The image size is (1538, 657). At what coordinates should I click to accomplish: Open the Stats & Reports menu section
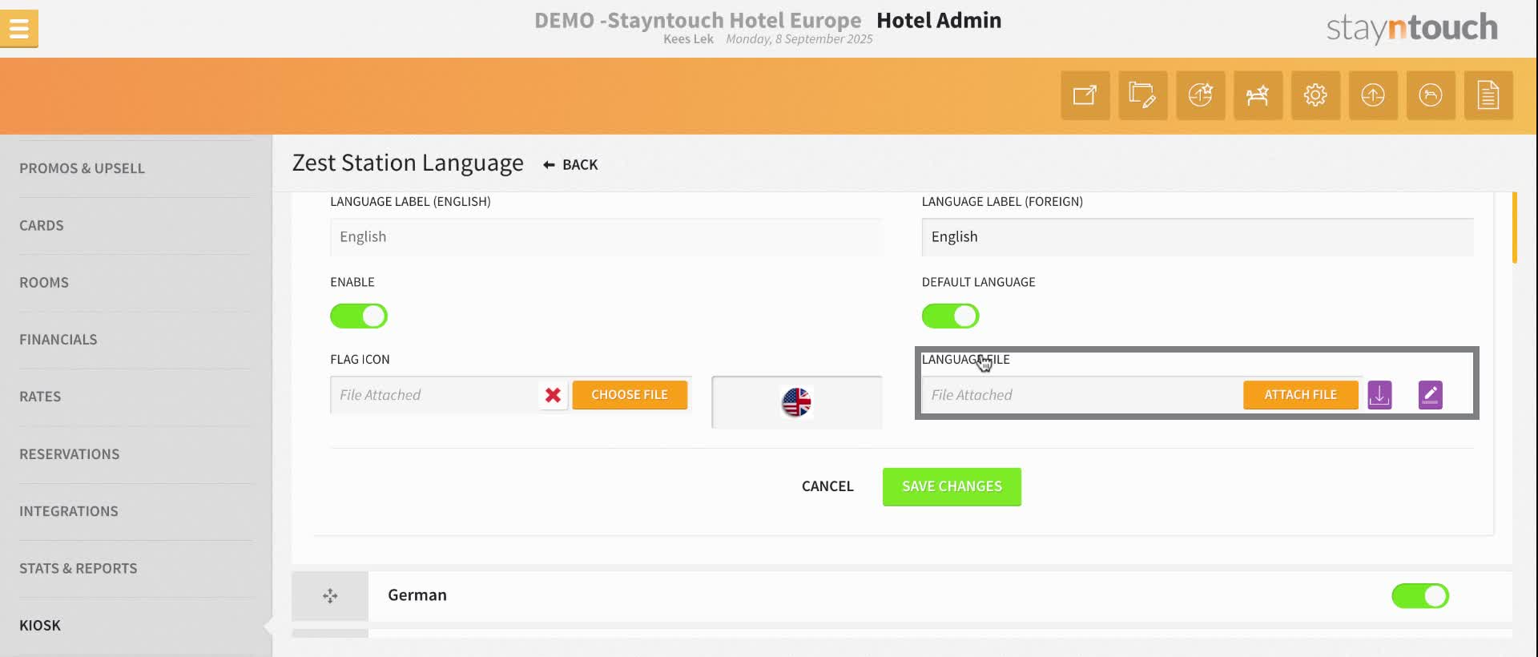tap(79, 567)
